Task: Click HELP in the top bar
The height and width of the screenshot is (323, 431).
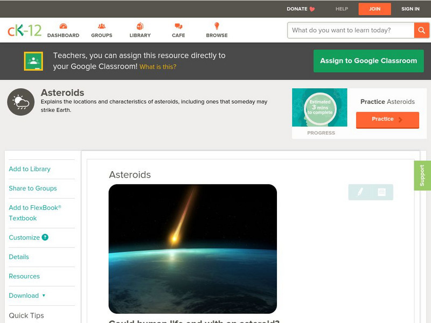Action: 342,9
